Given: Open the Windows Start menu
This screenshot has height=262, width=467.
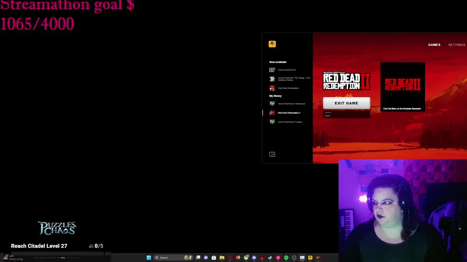Looking at the screenshot, I should 149,258.
